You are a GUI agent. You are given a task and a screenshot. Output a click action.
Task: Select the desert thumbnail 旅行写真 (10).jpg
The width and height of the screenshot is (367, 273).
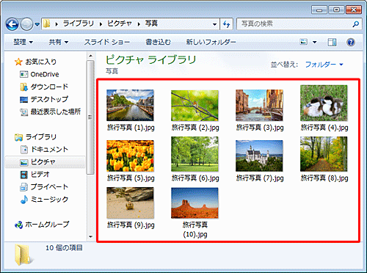click(195, 203)
